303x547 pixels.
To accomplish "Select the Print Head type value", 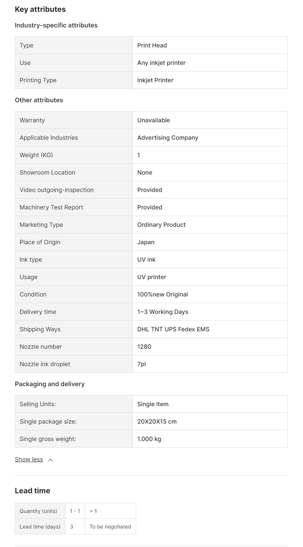I will (x=152, y=45).
